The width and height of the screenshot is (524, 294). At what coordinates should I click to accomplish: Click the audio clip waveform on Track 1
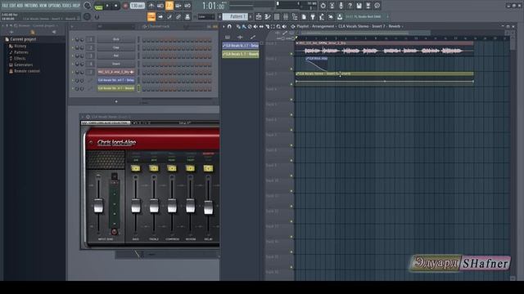tap(384, 51)
